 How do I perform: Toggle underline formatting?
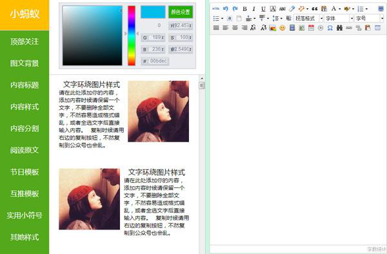click(x=263, y=9)
